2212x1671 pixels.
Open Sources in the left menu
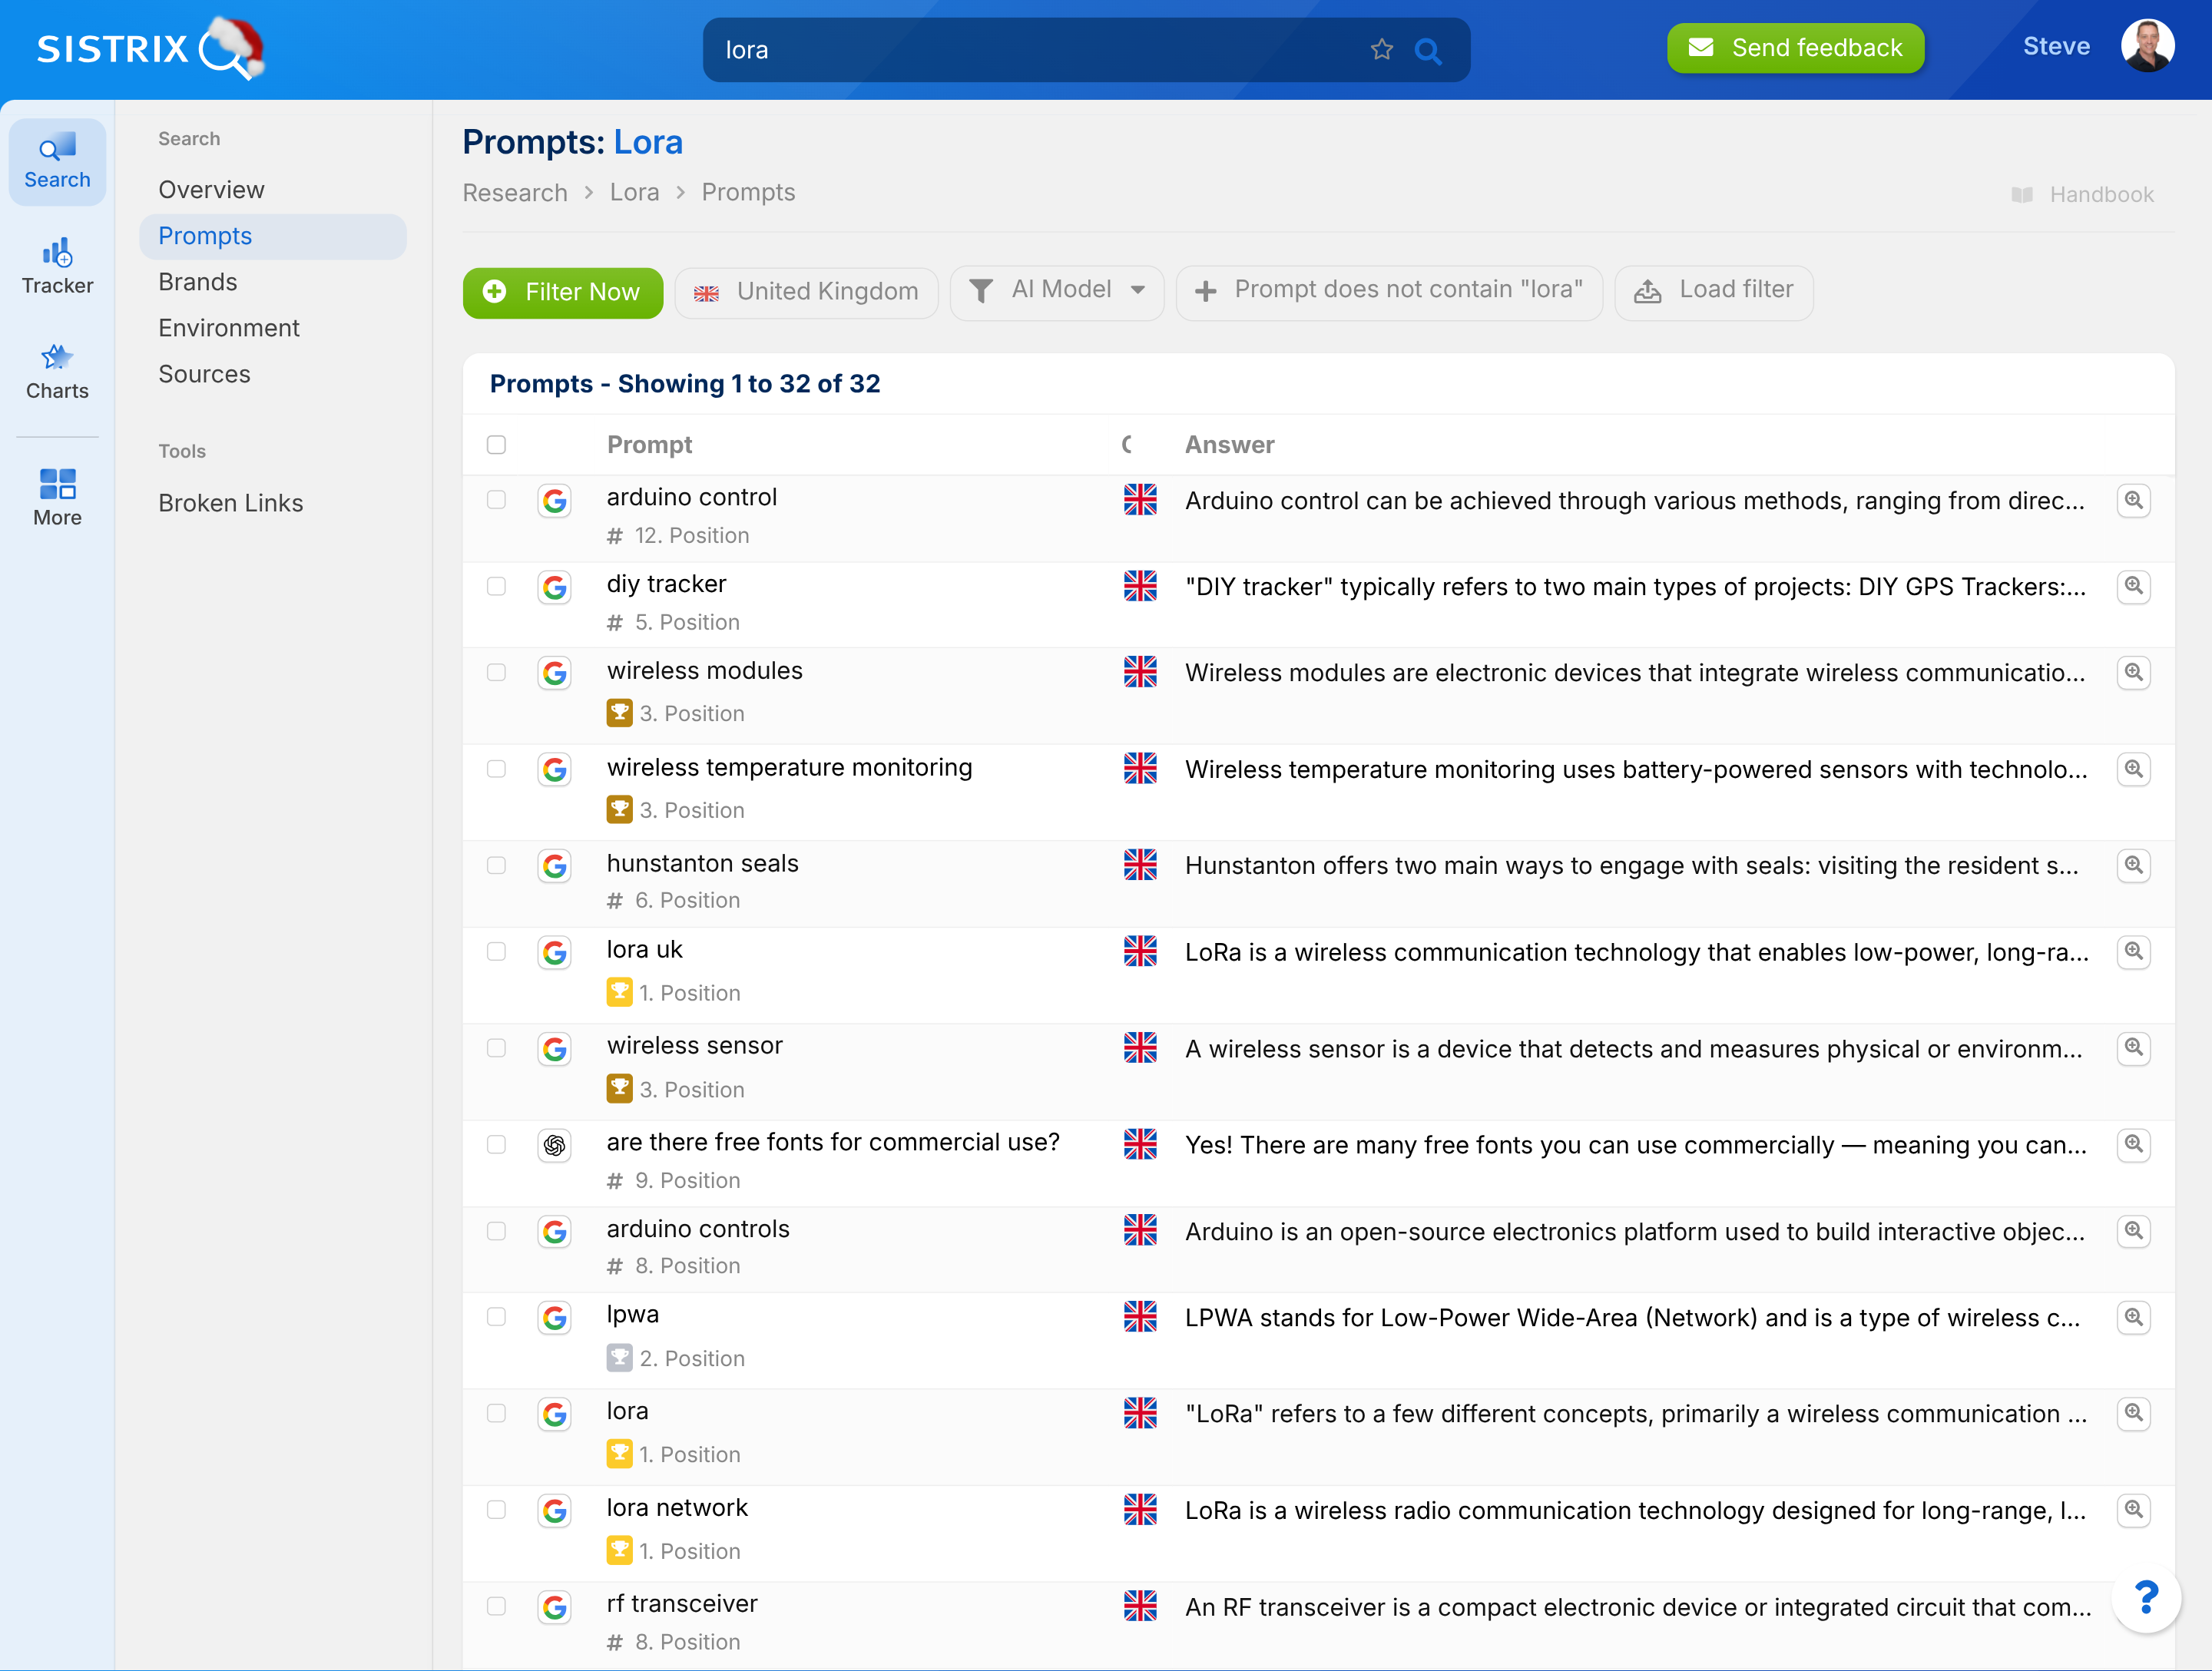[x=204, y=374]
